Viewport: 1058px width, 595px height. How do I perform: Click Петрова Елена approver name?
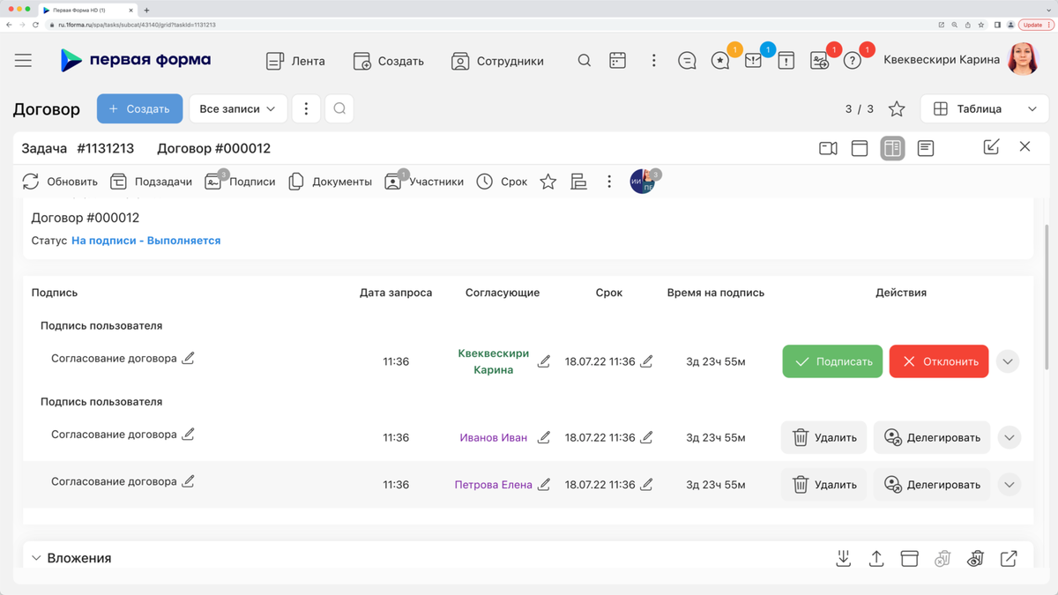coord(494,485)
